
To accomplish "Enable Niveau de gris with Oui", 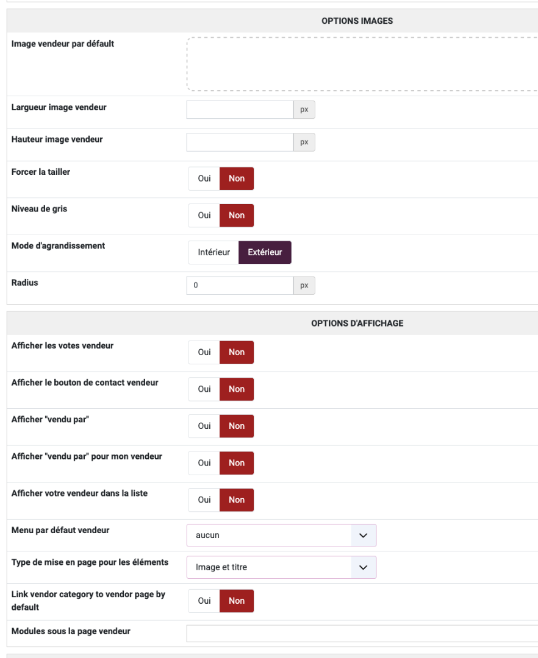I will click(204, 215).
